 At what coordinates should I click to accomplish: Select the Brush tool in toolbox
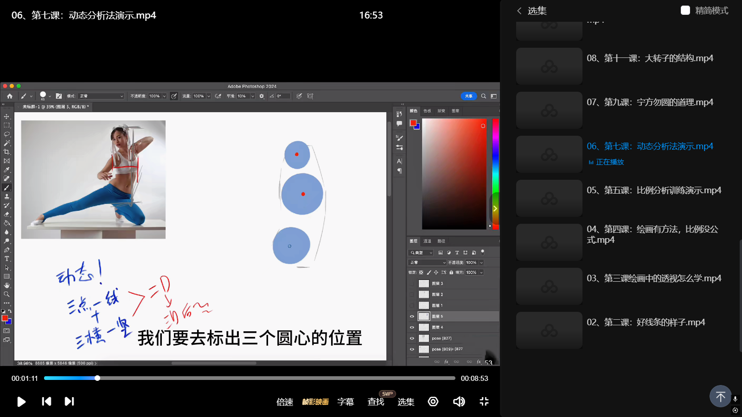[x=6, y=188]
